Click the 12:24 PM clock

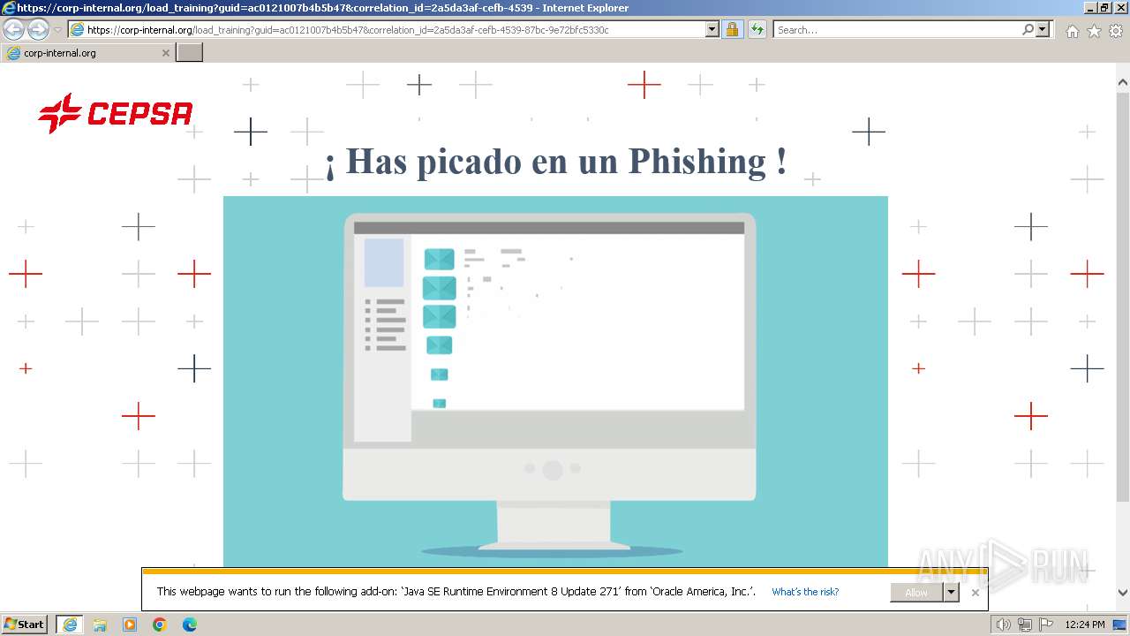[x=1085, y=625]
